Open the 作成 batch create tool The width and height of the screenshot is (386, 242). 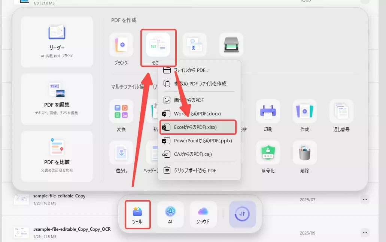tap(304, 111)
